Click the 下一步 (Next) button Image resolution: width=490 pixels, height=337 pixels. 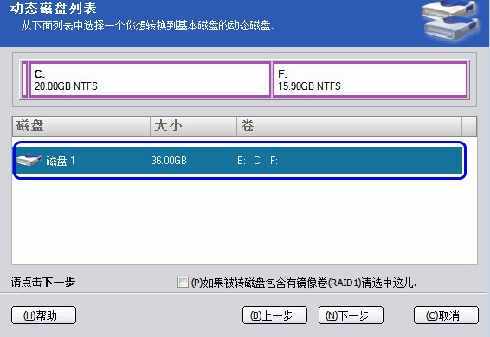pyautogui.click(x=351, y=315)
